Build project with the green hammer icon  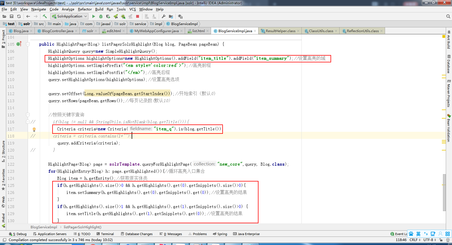pos(45,16)
